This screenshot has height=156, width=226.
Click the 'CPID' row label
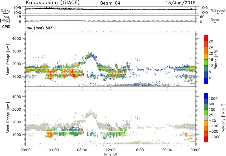pos(6,27)
